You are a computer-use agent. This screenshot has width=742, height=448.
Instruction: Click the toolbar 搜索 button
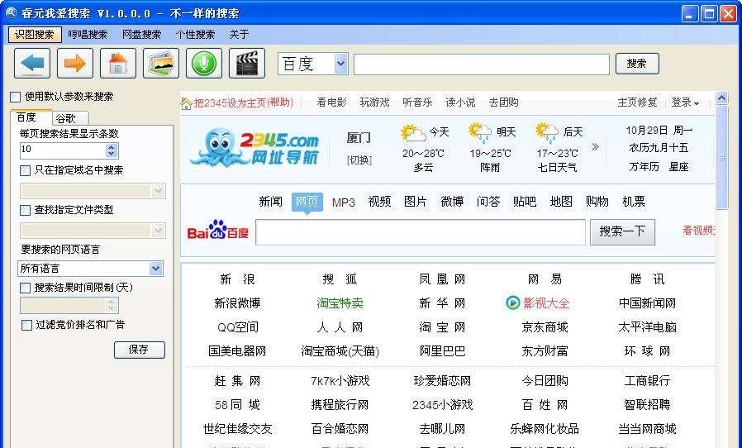click(637, 64)
